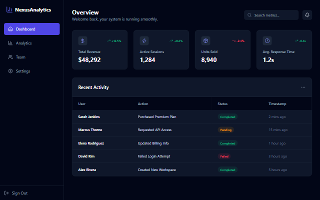This screenshot has height=200, width=320.
Task: Click the -2.4% downward trend icon
Action: (x=233, y=41)
